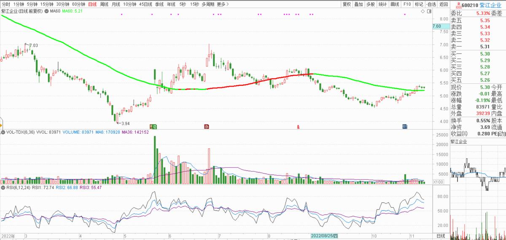This screenshot has height=240, width=506.
Task: Click the 返回 back button
Action: coord(443,4)
